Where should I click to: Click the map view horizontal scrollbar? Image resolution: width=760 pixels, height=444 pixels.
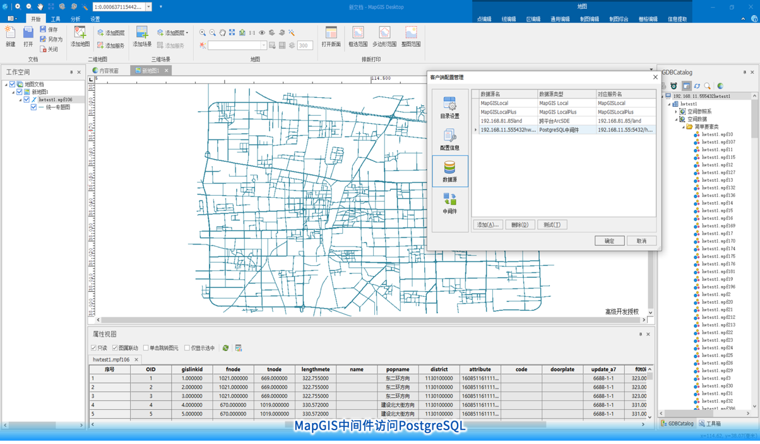point(372,320)
